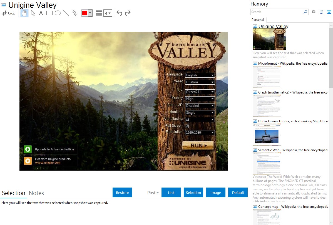This screenshot has width=333, height=225.
Task: Click the sidebar vertical scrollbar
Action: tap(331, 57)
